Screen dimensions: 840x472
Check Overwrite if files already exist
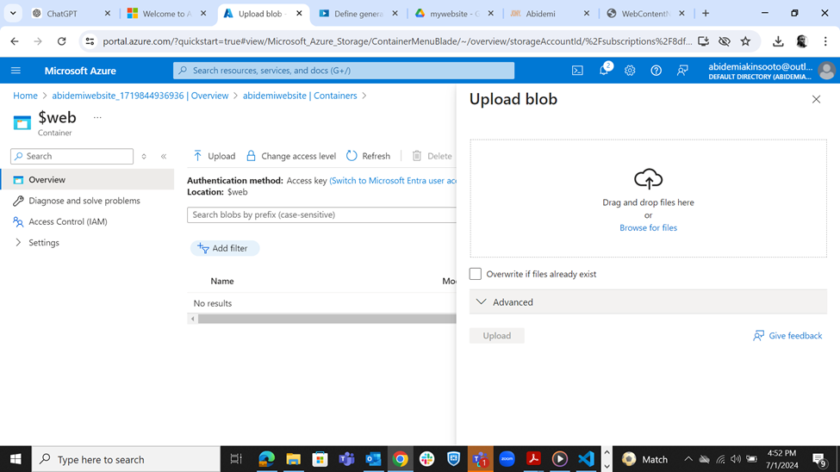pos(476,274)
